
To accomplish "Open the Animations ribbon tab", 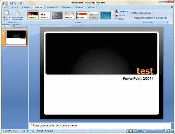I will (x=52, y=7).
